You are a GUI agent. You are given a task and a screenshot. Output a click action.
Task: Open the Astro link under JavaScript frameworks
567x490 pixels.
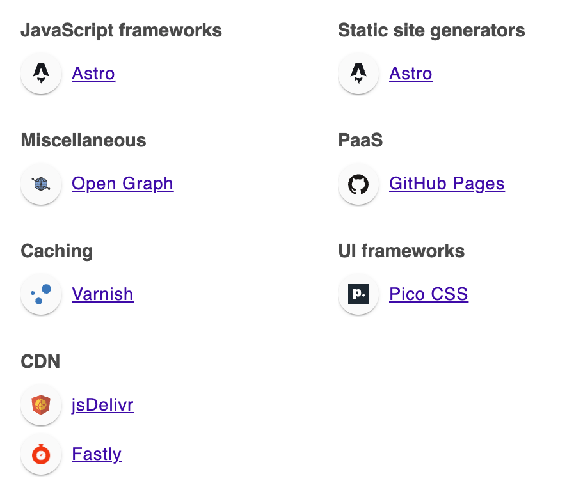[93, 74]
